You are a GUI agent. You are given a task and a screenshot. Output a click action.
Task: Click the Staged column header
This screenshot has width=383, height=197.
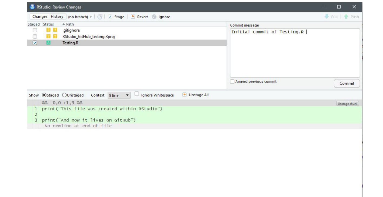[x=34, y=24]
